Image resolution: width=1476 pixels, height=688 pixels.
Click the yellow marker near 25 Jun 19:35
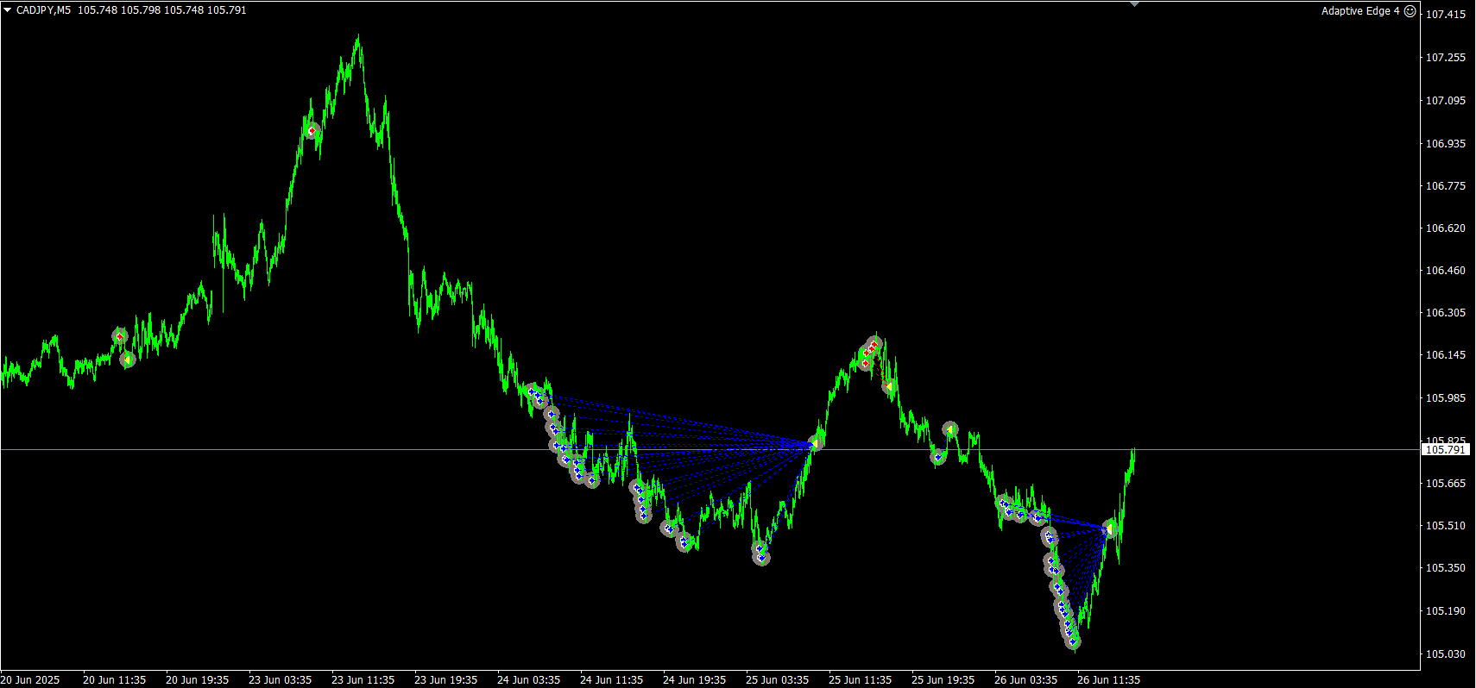(x=949, y=429)
